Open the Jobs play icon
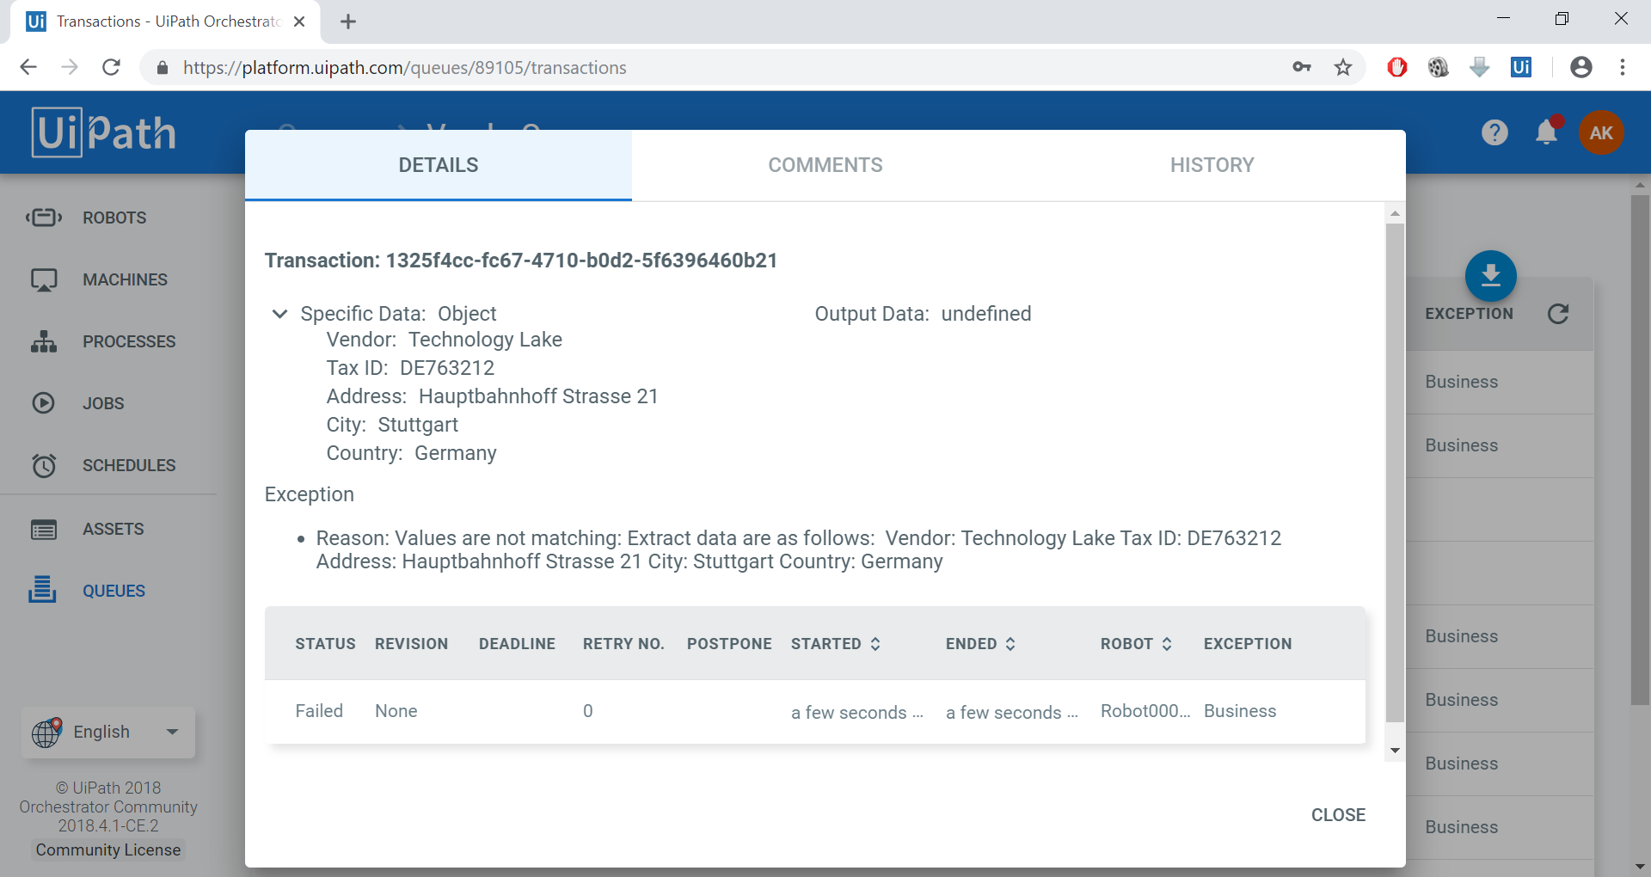 [x=43, y=403]
